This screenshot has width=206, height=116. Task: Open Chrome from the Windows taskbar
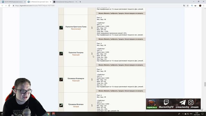pyautogui.click(x=48, y=114)
